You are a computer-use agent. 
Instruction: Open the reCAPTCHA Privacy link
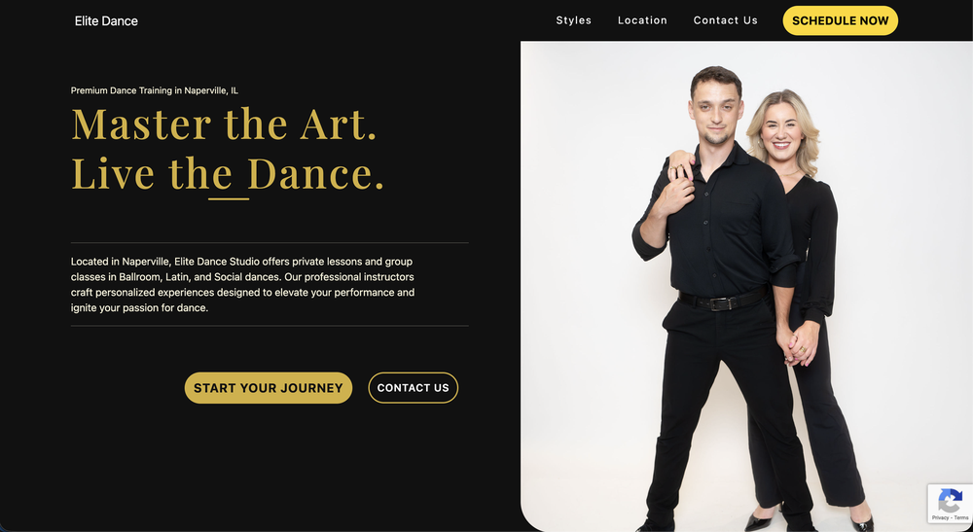coord(940,517)
